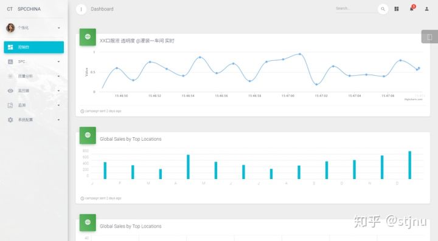438x241 pixels.
Task: Click the bottom card's Global Sales by Top Locations title
Action: coord(130,226)
